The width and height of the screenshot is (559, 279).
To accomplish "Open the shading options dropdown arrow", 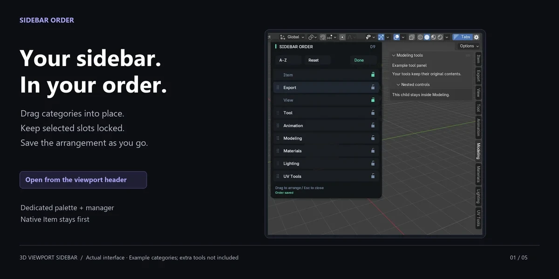I will (x=447, y=37).
